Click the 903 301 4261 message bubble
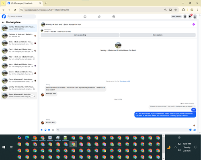This screenshot has height=160, width=201. click(x=51, y=122)
